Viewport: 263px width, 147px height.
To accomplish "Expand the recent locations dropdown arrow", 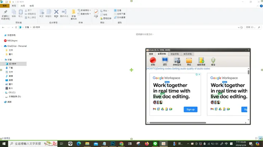I will 12,27.
